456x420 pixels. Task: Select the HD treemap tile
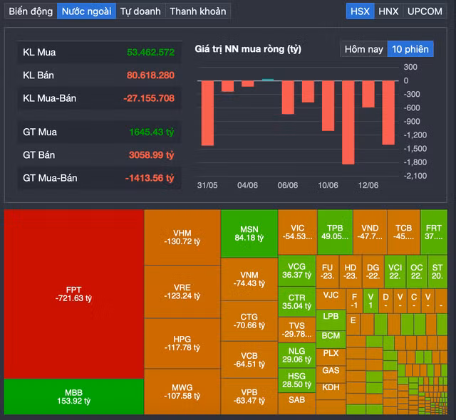pyautogui.click(x=351, y=272)
